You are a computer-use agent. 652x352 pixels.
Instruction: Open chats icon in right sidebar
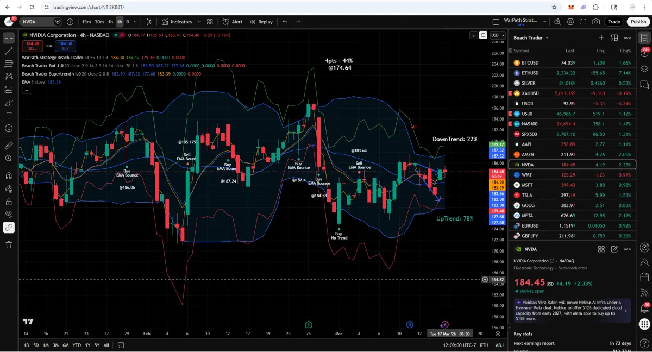644,85
